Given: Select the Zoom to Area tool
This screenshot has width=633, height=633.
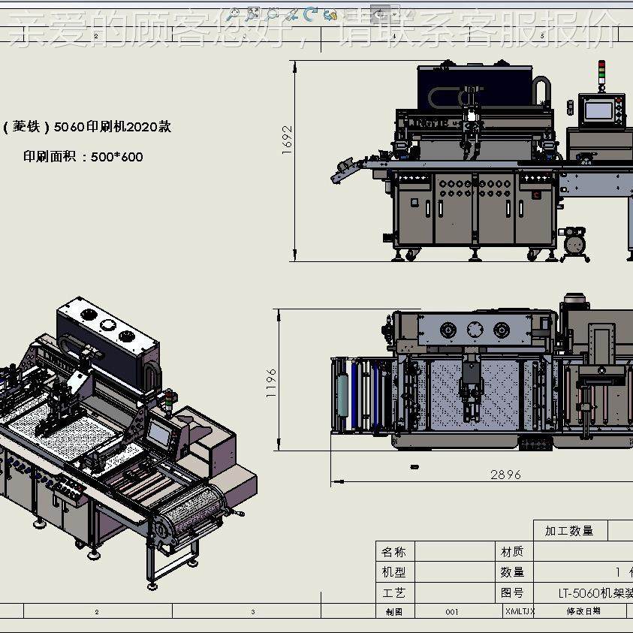Looking at the screenshot, I should (253, 14).
